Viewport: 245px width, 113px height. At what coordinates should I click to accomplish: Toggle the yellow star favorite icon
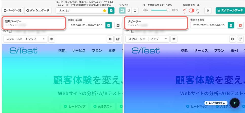click(104, 11)
